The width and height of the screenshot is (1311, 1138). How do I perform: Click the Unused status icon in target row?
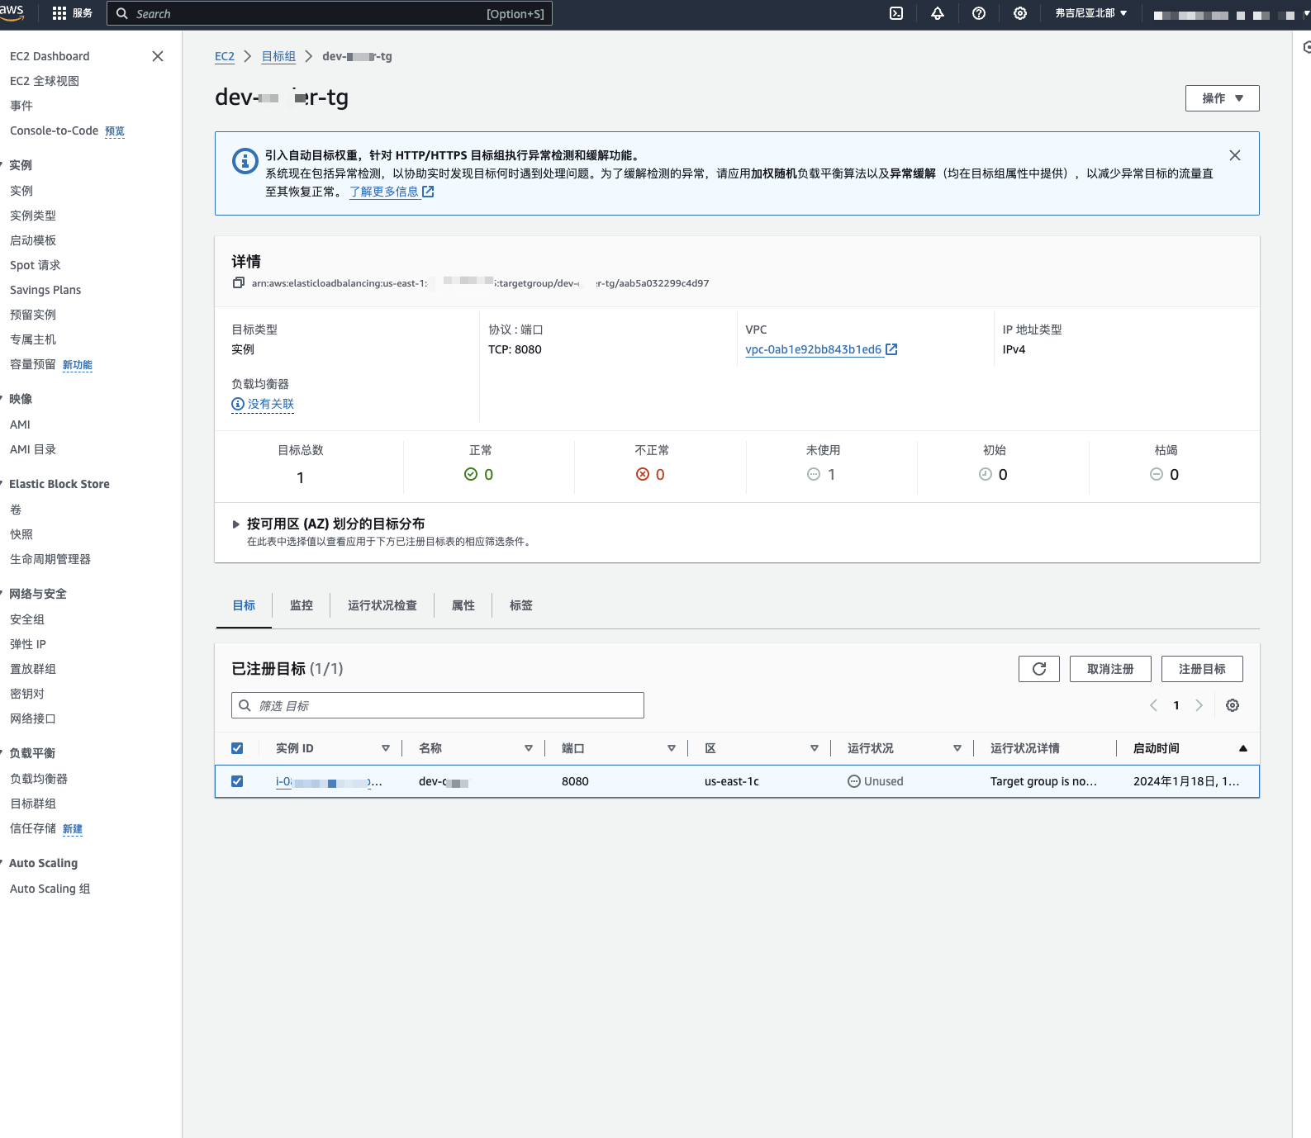pyautogui.click(x=854, y=781)
